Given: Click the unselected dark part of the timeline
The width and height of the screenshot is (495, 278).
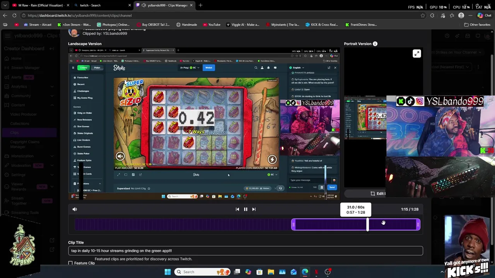Looking at the screenshot, I should point(183,224).
